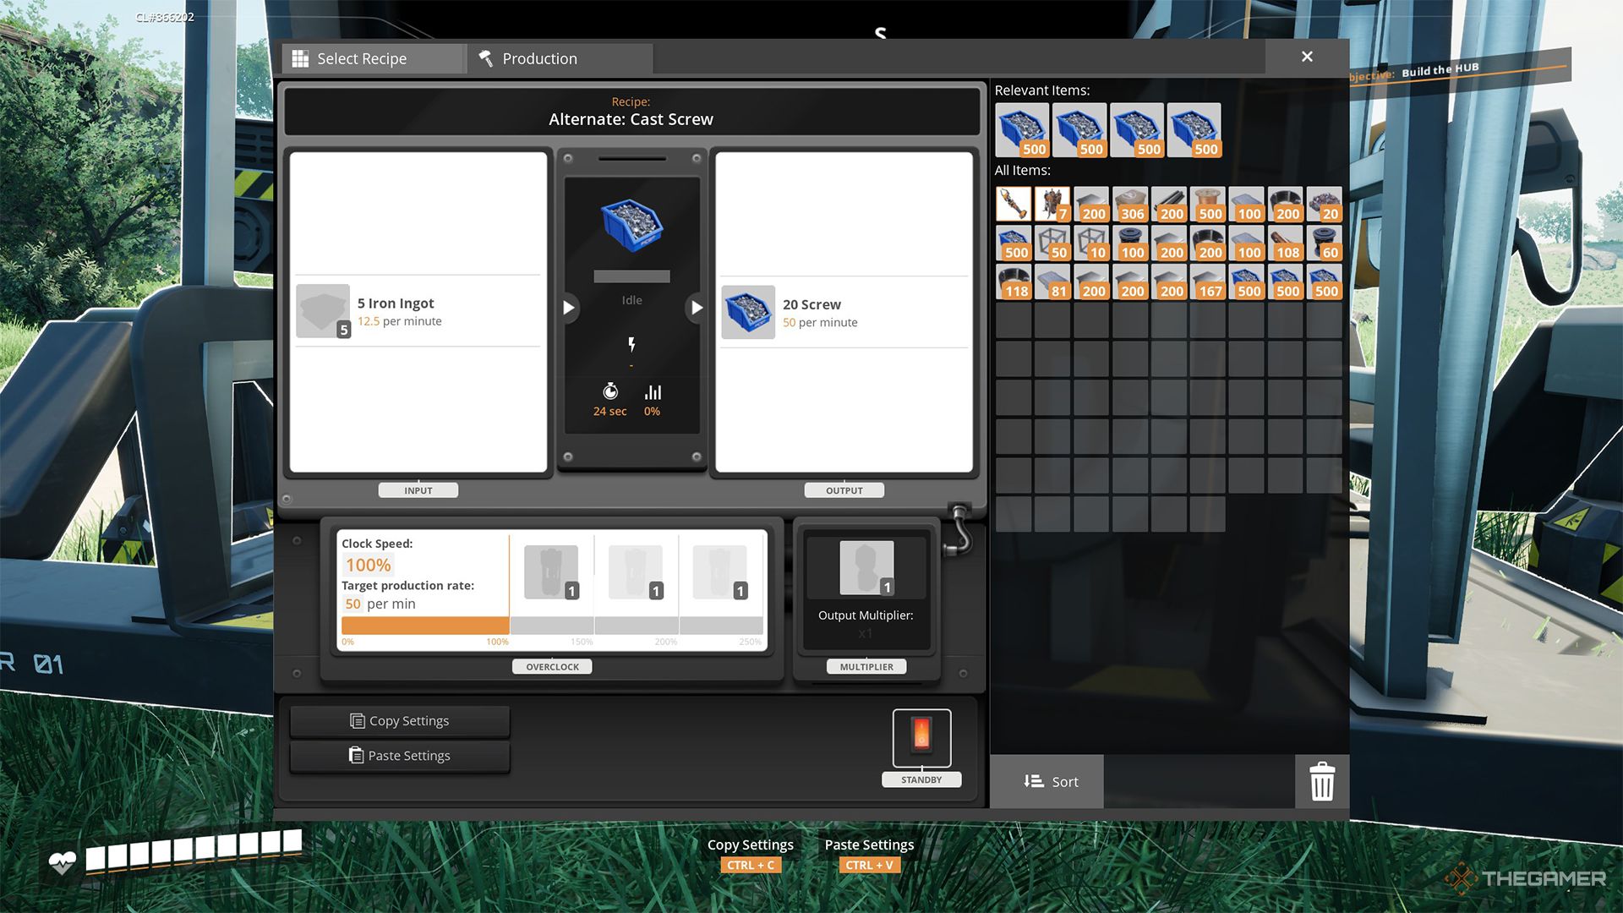This screenshot has height=913, width=1623.
Task: Select the ore stack of 20
Action: pos(1325,205)
